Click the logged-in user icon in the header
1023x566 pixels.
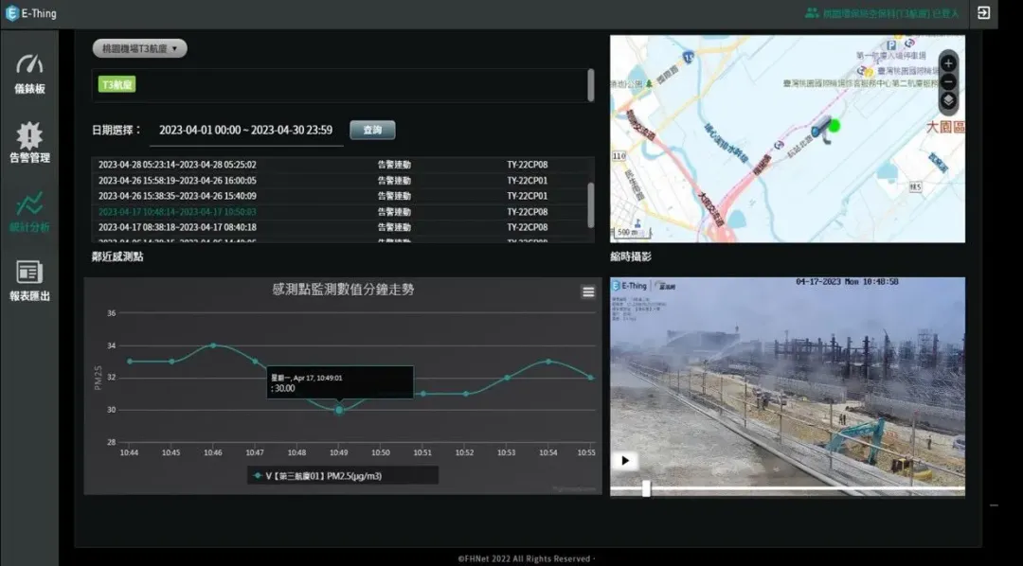[x=812, y=12]
